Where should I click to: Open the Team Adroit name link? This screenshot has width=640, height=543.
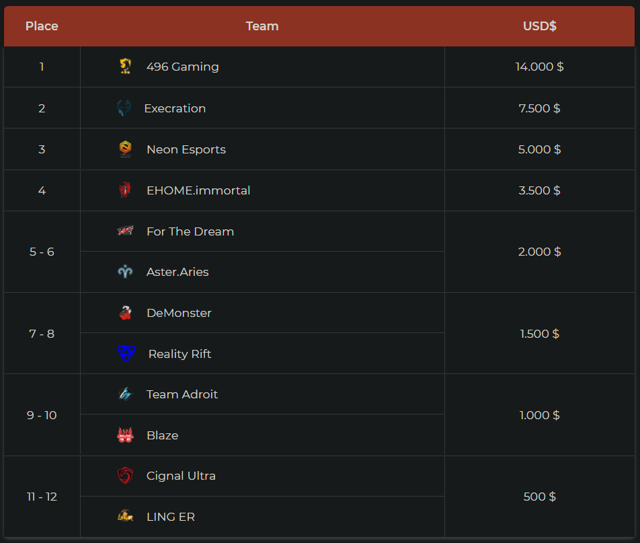coord(182,394)
